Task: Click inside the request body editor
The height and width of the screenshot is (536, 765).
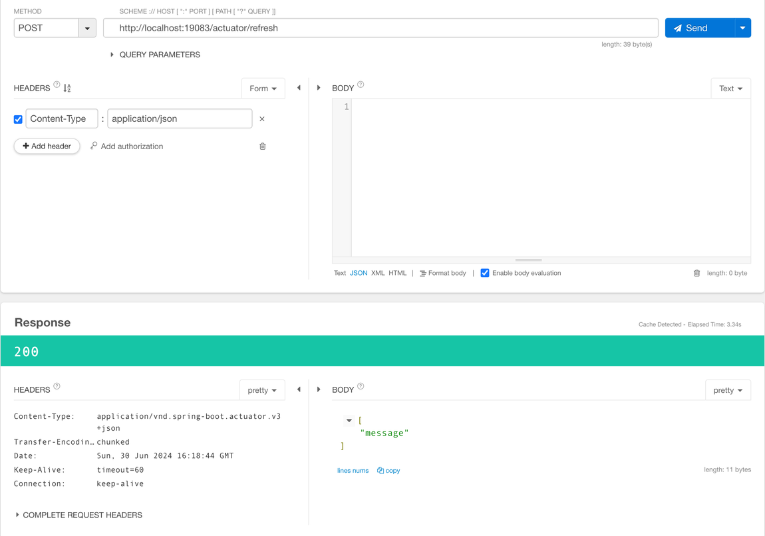Action: pos(551,178)
